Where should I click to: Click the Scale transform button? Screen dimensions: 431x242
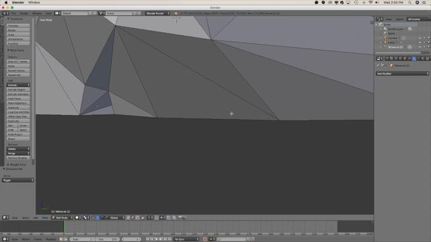(x=18, y=34)
